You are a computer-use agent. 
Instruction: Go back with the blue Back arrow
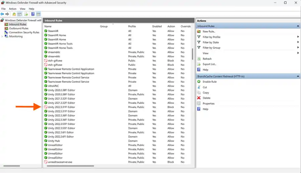point(2,14)
